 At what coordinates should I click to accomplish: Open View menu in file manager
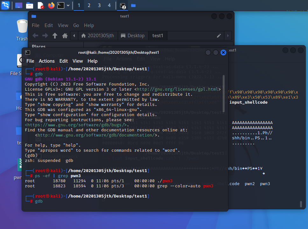pyautogui.click(x=63, y=25)
